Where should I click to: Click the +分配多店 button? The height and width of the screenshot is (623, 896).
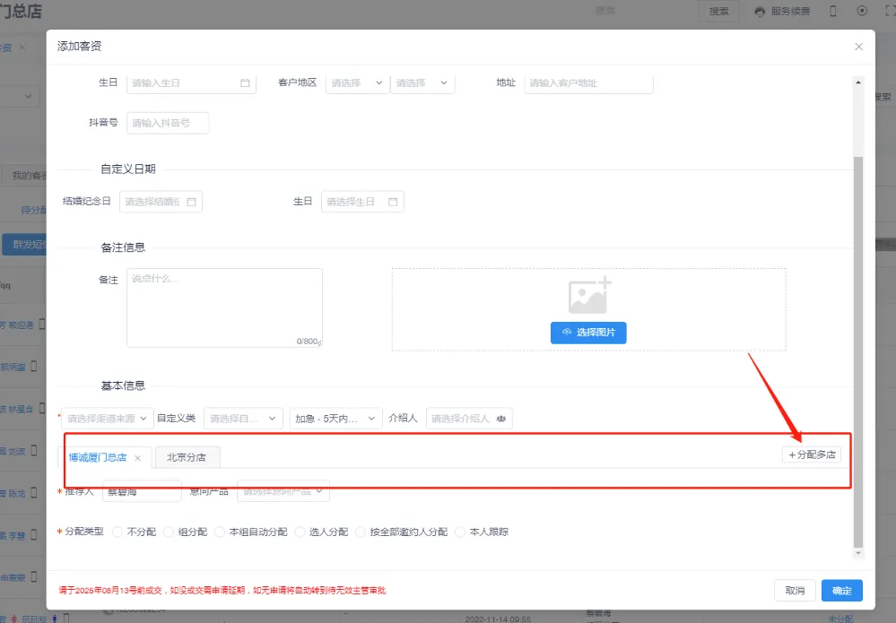pyautogui.click(x=811, y=454)
